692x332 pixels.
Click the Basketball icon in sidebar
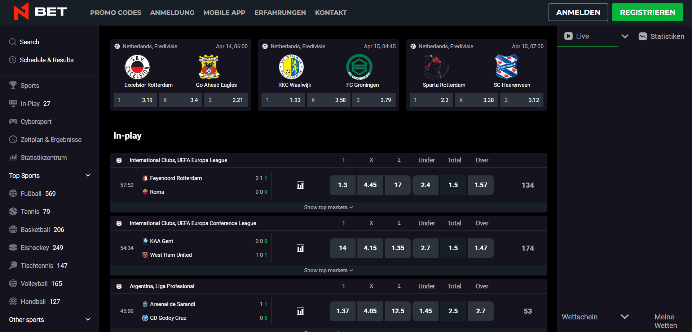[x=13, y=229]
